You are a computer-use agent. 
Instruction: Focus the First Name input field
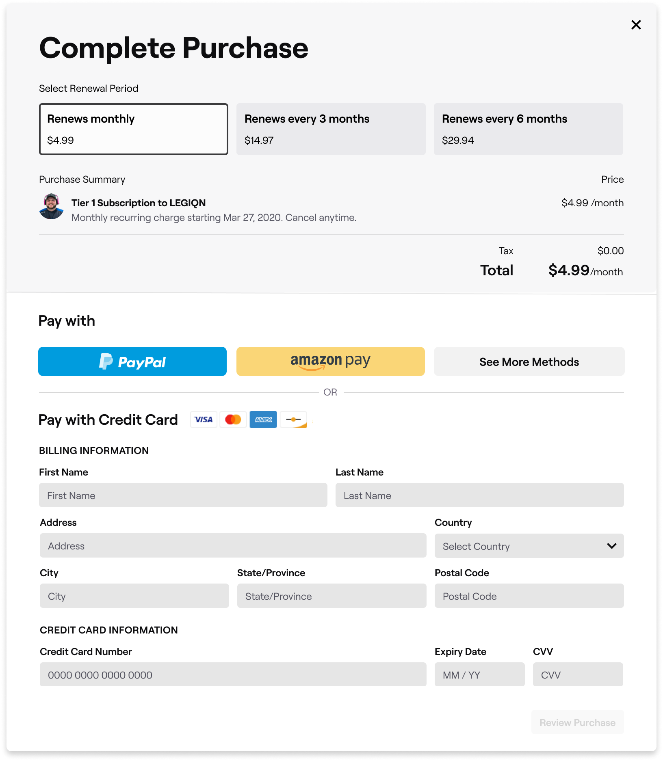tap(183, 495)
